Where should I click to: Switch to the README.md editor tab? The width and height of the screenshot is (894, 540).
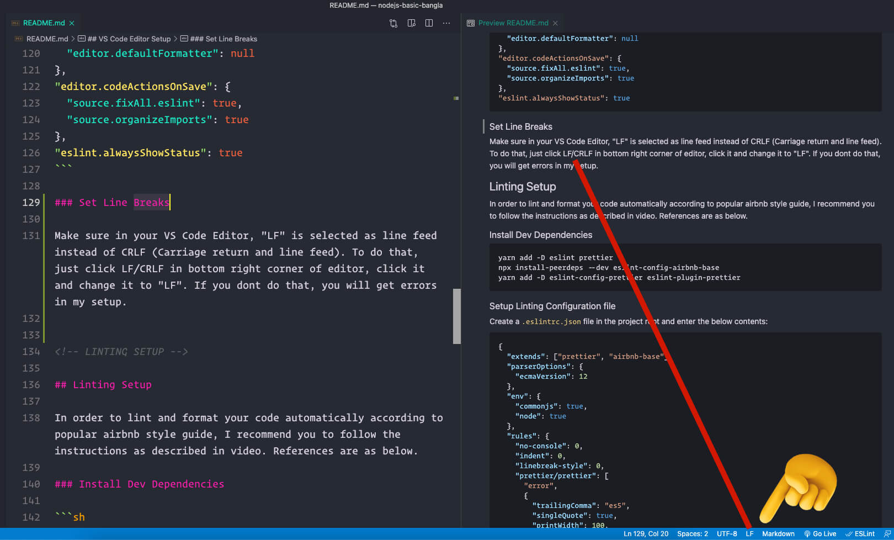44,23
